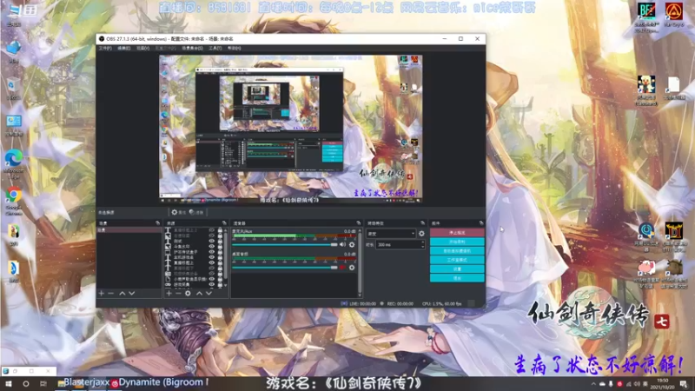Open source properties gear in Sources toolbar

pos(188,293)
